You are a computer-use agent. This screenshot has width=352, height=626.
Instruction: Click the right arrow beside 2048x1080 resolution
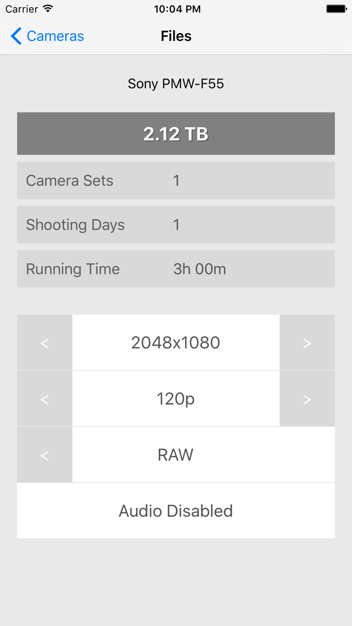307,342
